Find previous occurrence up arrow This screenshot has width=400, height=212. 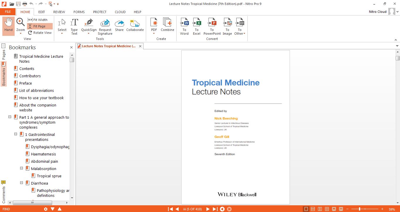[59, 209]
